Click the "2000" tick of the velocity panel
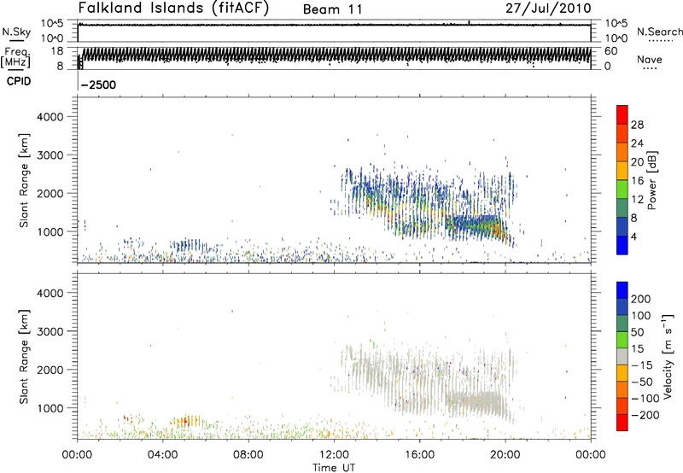The image size is (683, 473). tap(50, 371)
